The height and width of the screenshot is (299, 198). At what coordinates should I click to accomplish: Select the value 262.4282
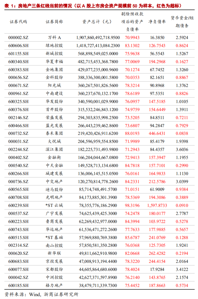tap(157, 253)
